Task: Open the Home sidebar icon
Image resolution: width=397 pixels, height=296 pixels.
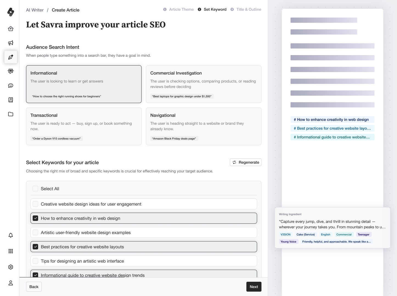Action: pyautogui.click(x=11, y=29)
